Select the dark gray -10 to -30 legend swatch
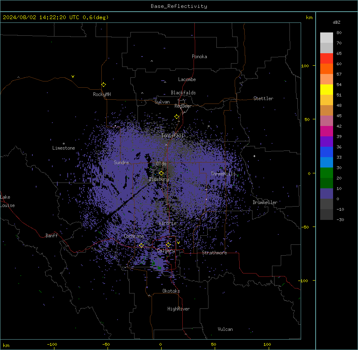This screenshot has height=350, width=358. coord(326,214)
